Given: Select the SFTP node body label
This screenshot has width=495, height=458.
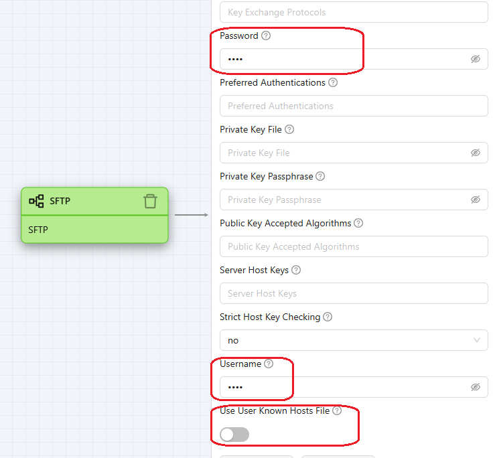Looking at the screenshot, I should click(38, 230).
